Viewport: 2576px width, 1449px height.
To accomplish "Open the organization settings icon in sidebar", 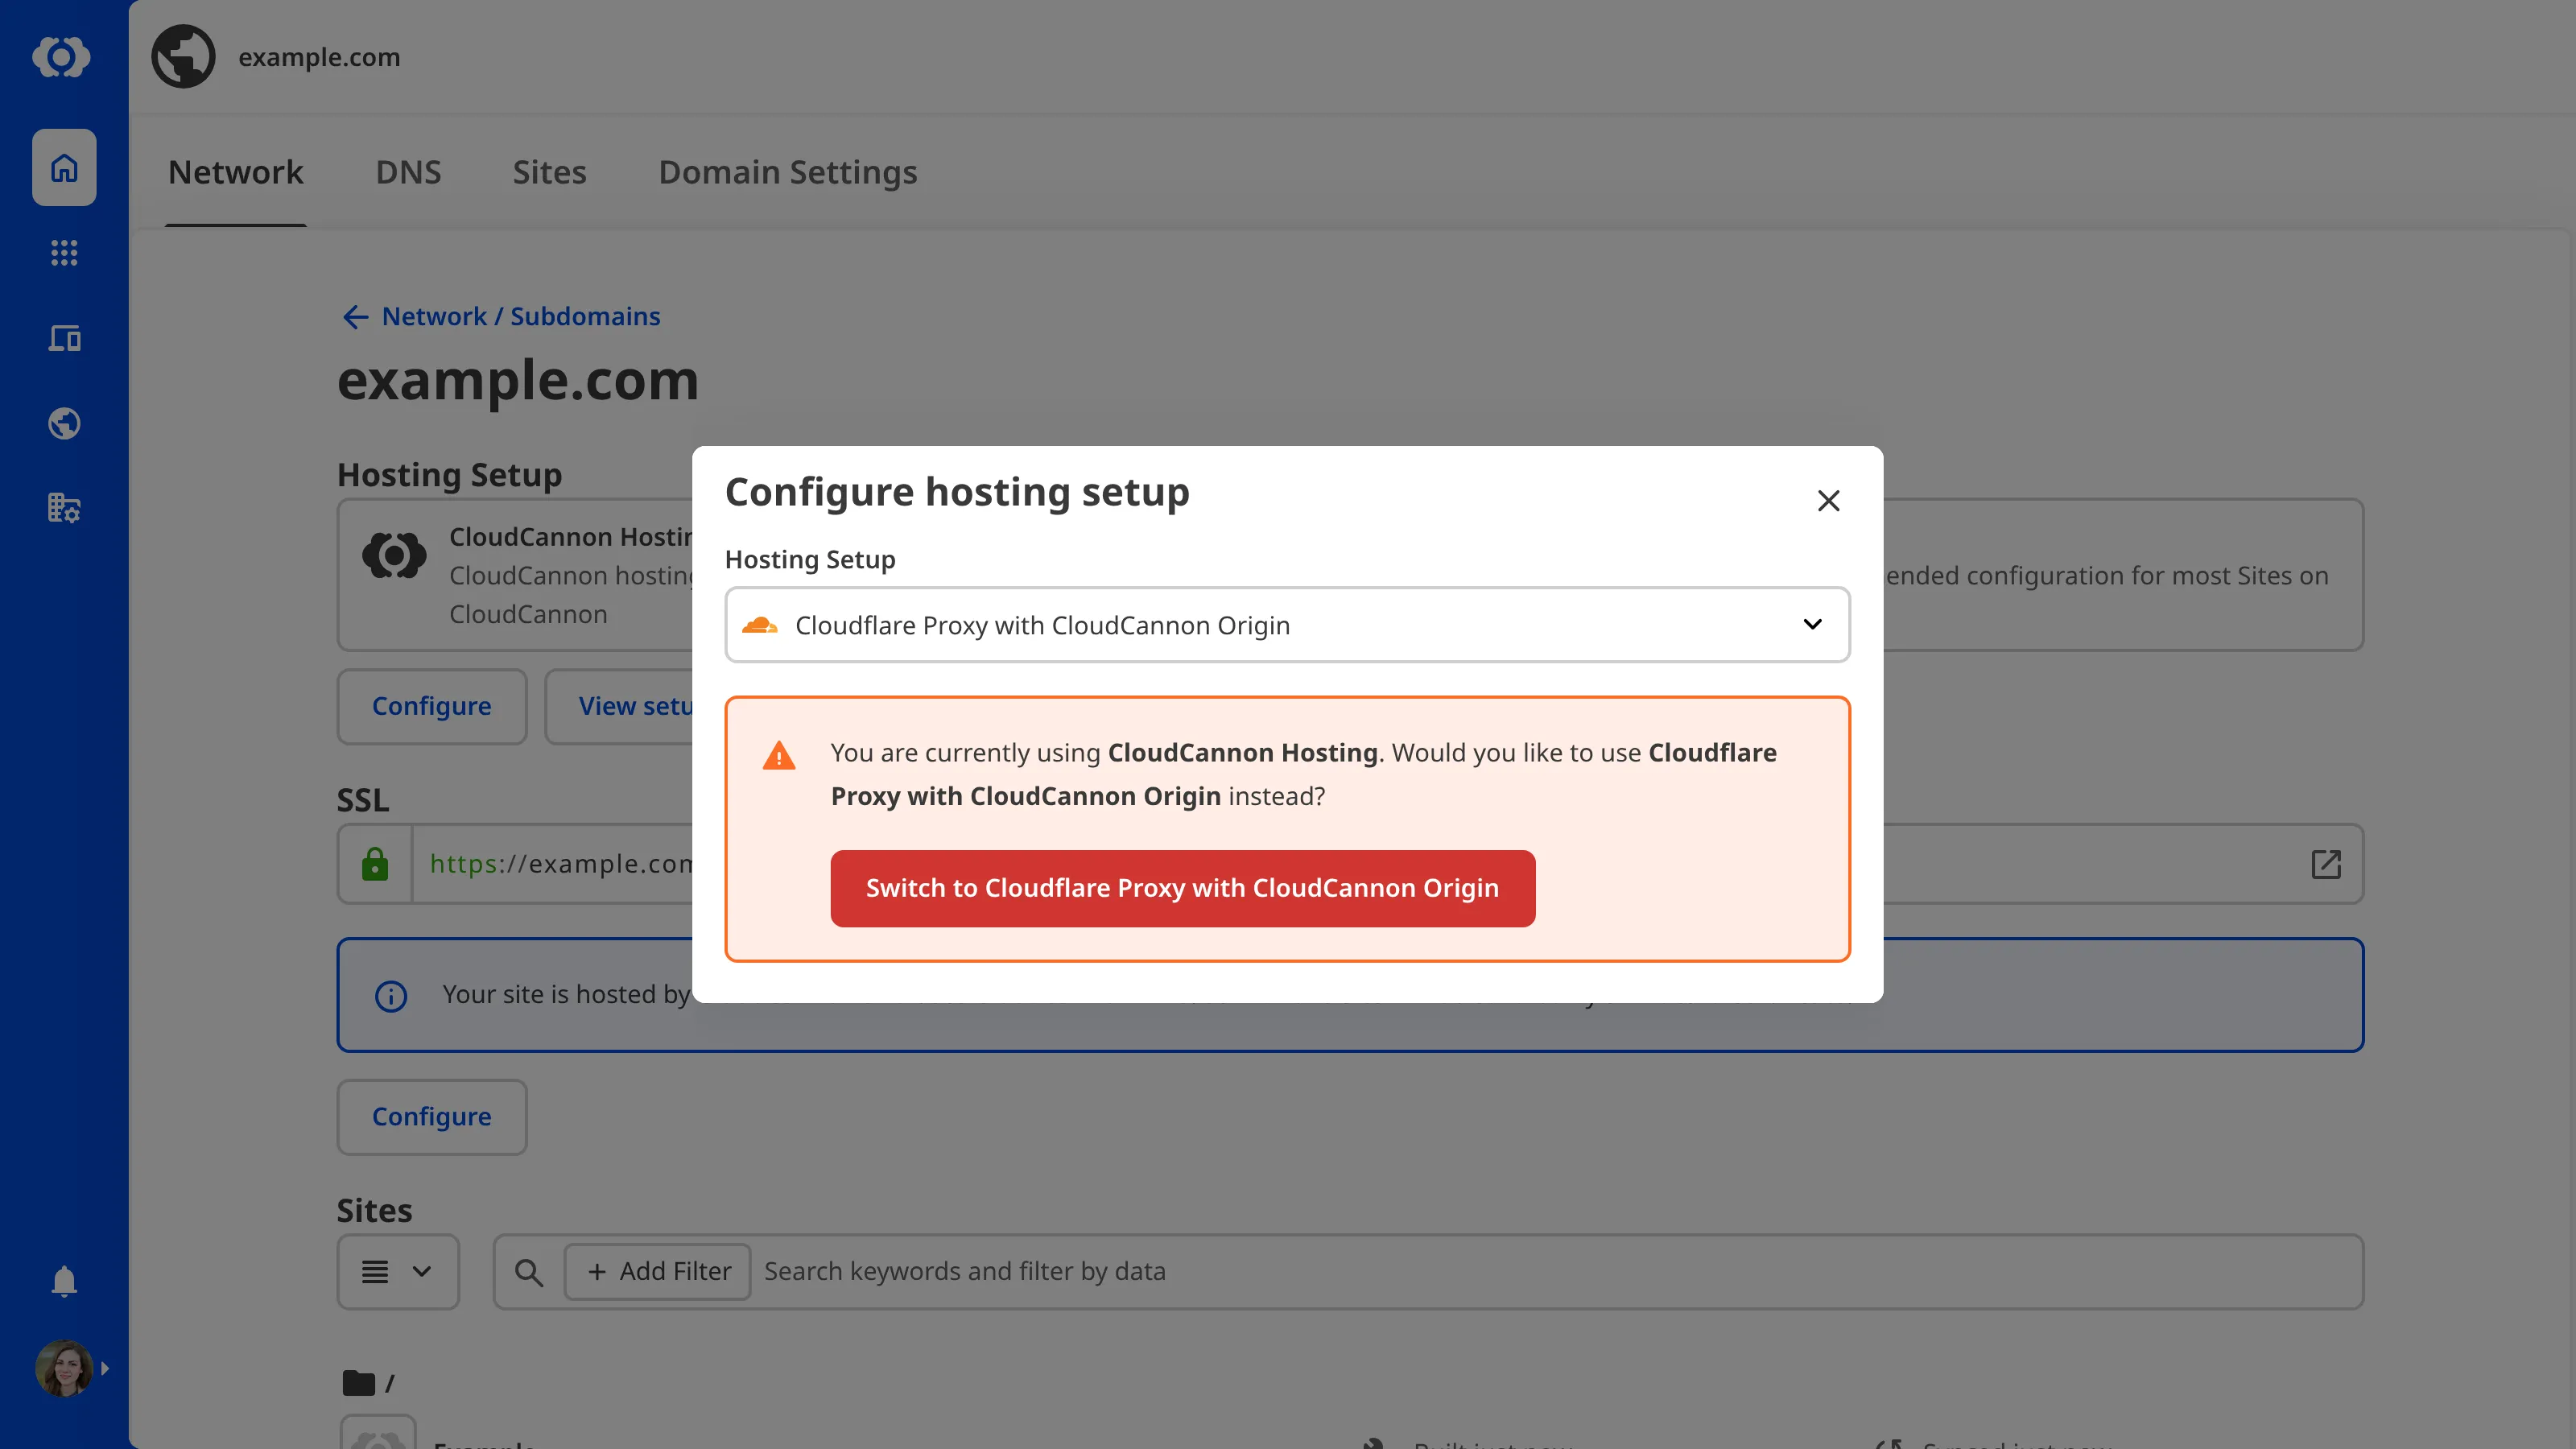I will tap(63, 508).
